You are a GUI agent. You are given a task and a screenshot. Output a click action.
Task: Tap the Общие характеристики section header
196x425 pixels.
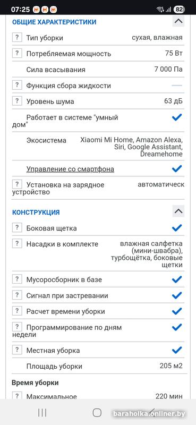click(x=54, y=22)
